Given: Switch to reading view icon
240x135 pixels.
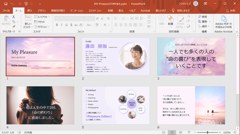Looking at the screenshot, I should (x=181, y=132).
